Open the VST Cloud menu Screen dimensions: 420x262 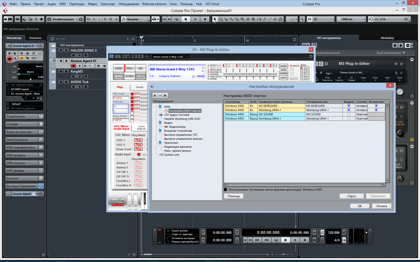(x=212, y=4)
